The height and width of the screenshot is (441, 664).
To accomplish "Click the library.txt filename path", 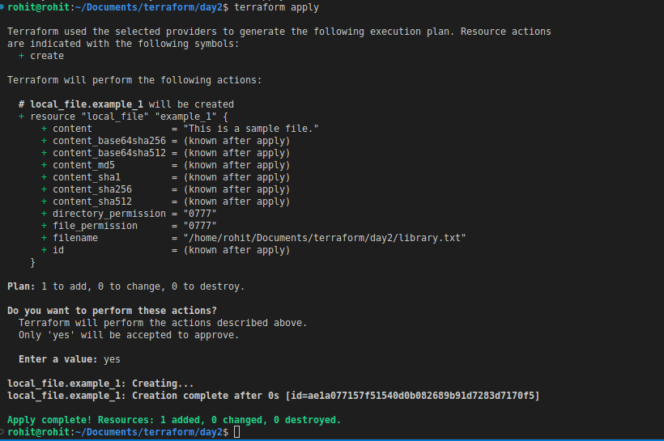I will [325, 238].
